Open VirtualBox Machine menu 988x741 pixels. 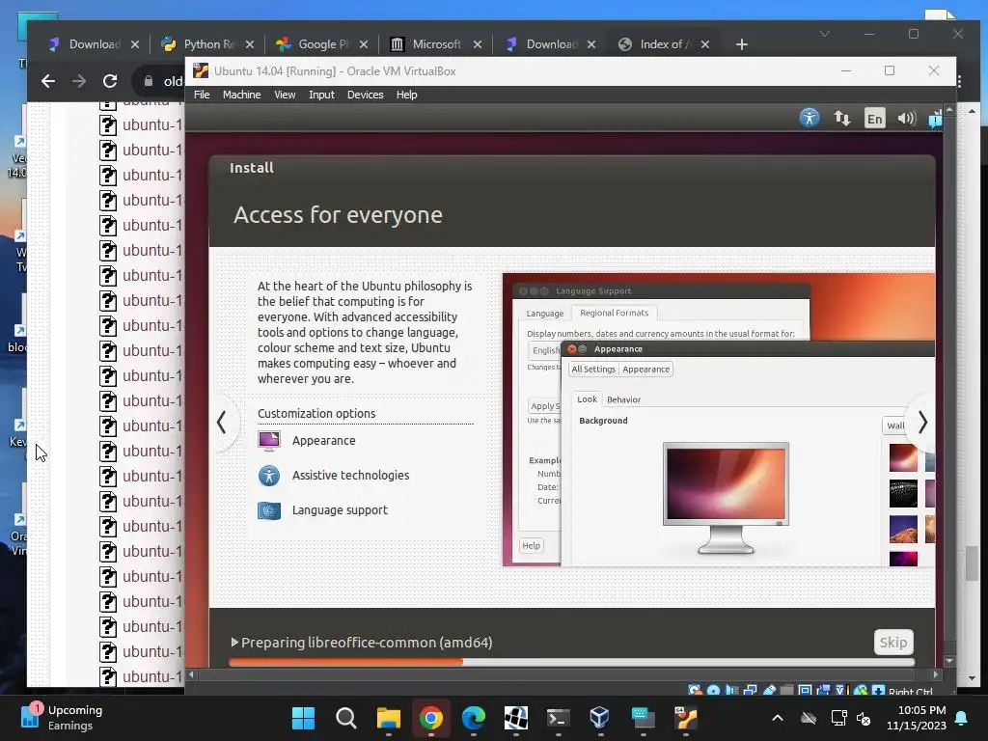pyautogui.click(x=241, y=95)
